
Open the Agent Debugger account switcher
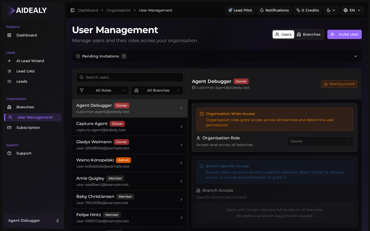pyautogui.click(x=33, y=220)
